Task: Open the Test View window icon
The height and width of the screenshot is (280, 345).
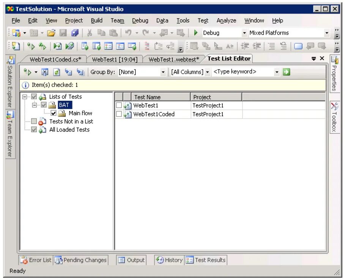Action: [85, 46]
